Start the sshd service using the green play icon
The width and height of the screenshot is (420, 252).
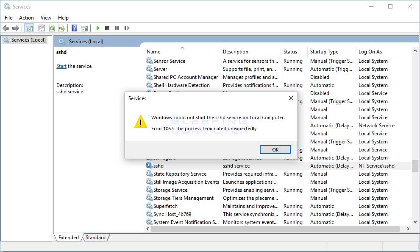coord(97,28)
